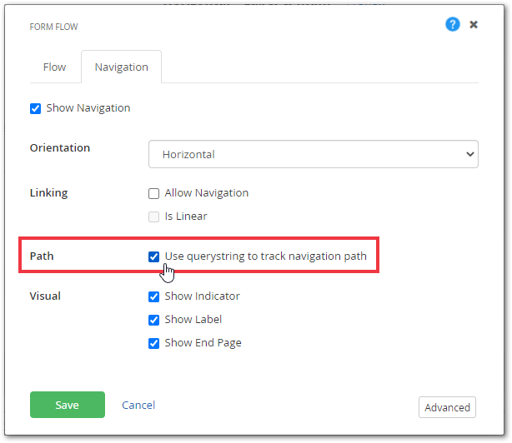
Task: Select the Navigation tab
Action: [121, 67]
